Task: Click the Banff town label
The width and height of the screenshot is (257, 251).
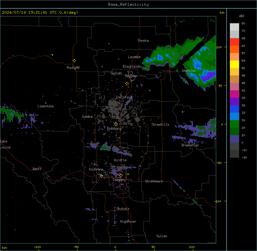Action: click(x=37, y=169)
